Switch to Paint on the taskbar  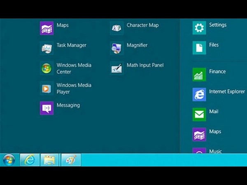[71, 160]
